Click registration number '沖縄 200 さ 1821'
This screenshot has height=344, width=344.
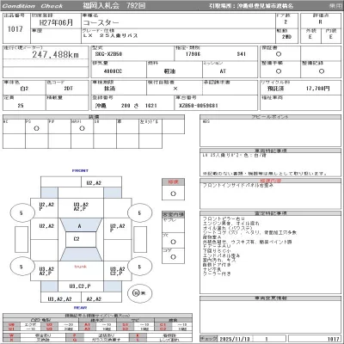pos(126,106)
